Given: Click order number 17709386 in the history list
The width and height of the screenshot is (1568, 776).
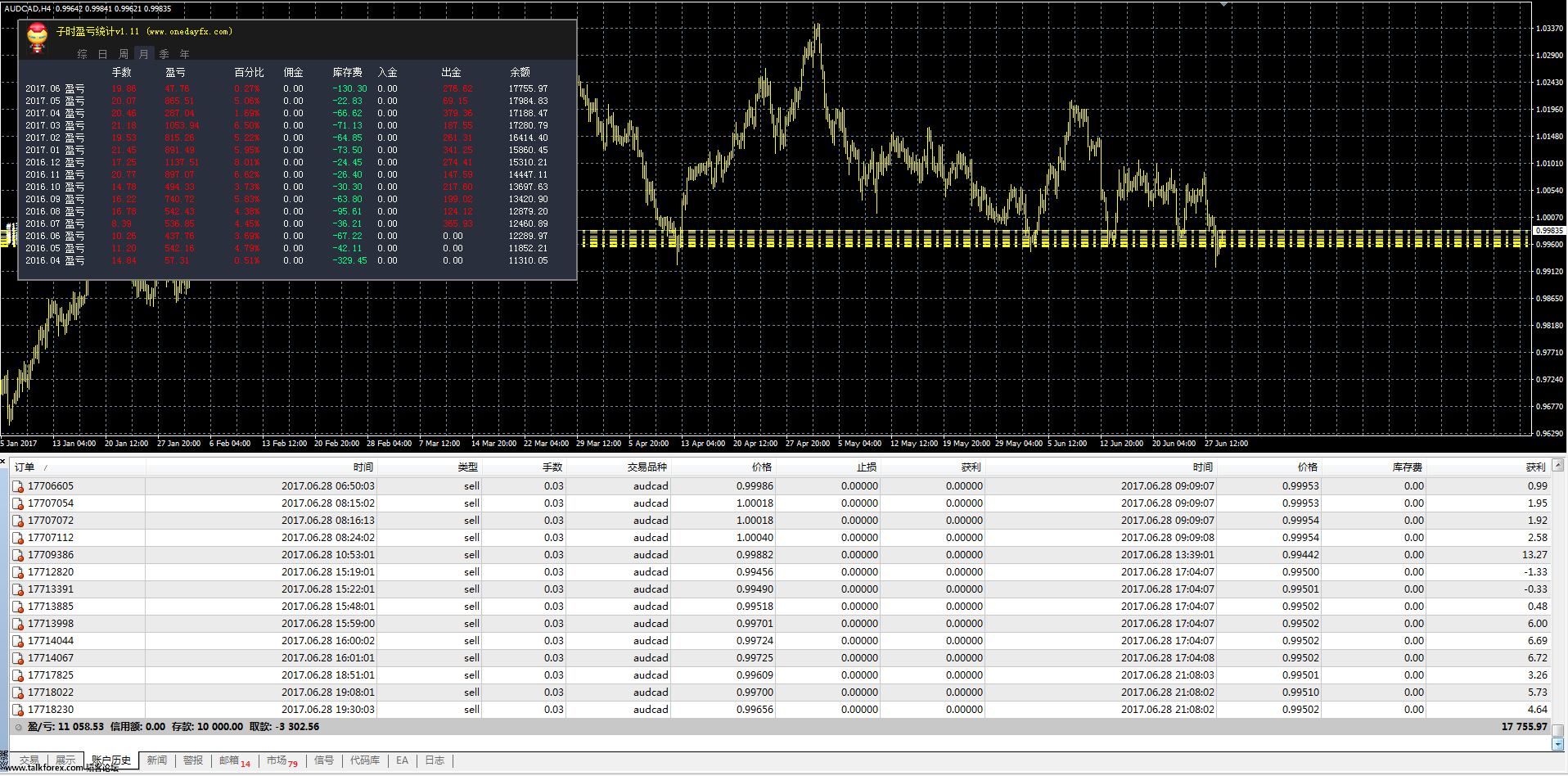Looking at the screenshot, I should click(x=51, y=555).
